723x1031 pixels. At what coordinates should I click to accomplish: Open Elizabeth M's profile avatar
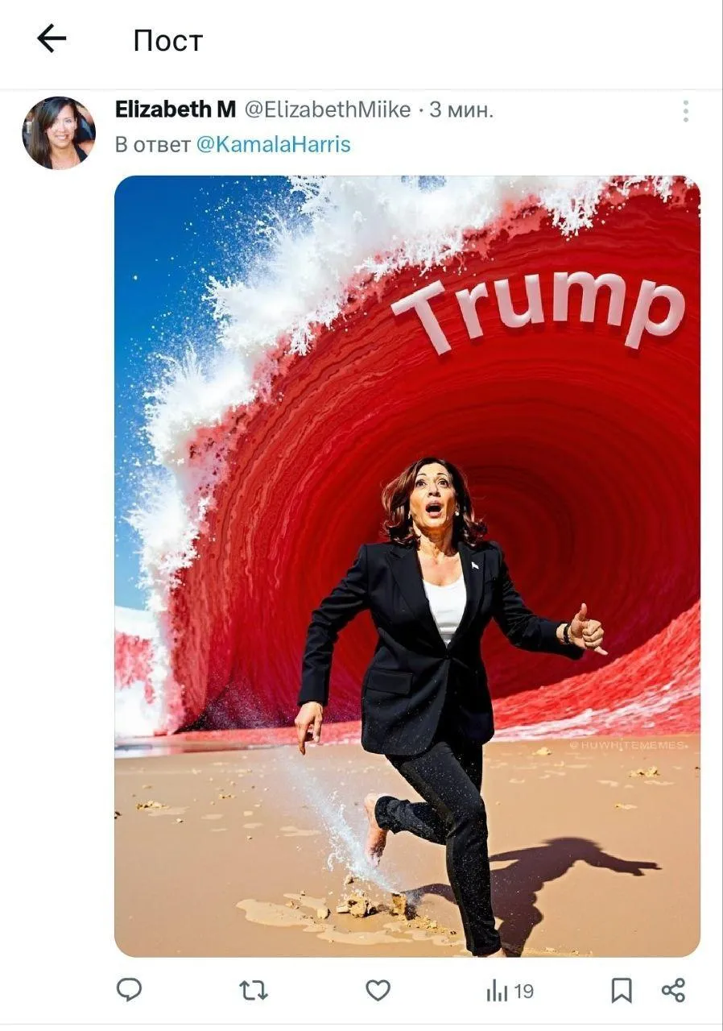click(59, 133)
